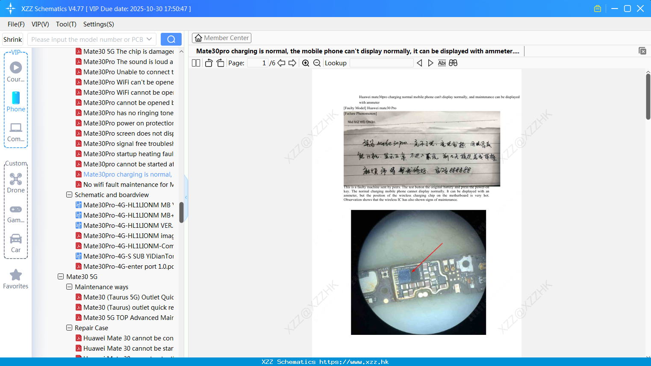Screen dimensions: 651x366
Task: Select the open document title tab
Action: tap(358, 51)
